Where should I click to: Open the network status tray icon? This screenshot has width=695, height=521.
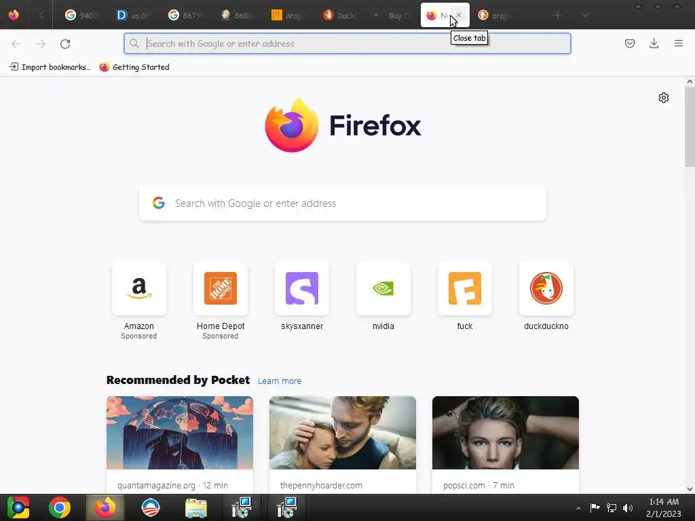(x=612, y=507)
